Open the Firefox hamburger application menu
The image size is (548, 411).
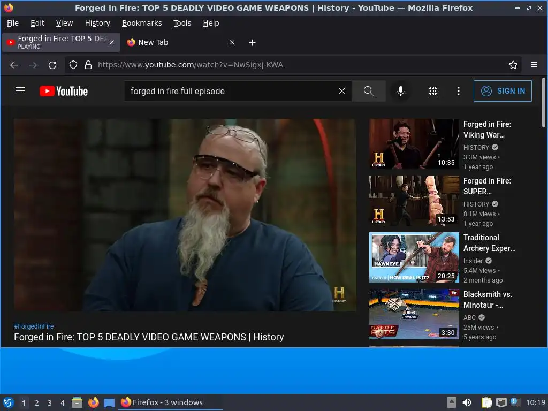(x=534, y=65)
